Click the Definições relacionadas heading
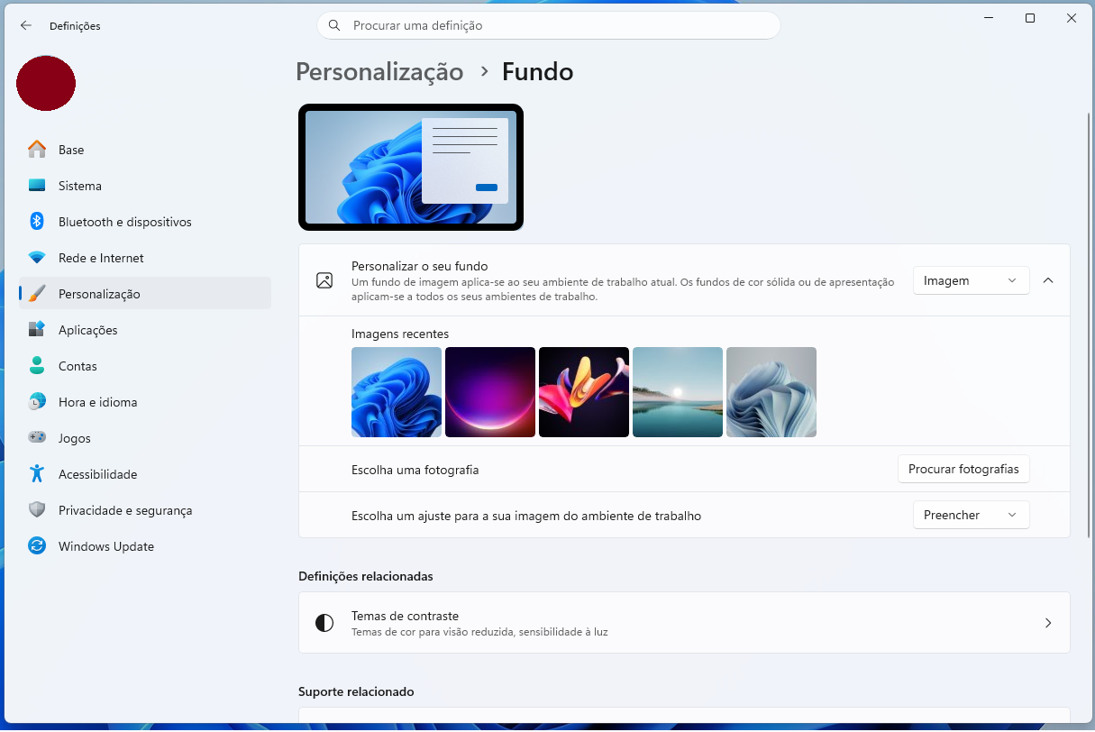1095x732 pixels. (x=366, y=576)
